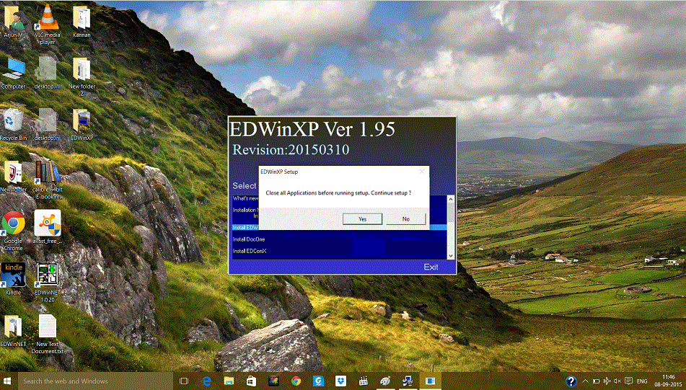Image resolution: width=686 pixels, height=390 pixels.
Task: Click the blue help question-mark tray icon
Action: [571, 381]
